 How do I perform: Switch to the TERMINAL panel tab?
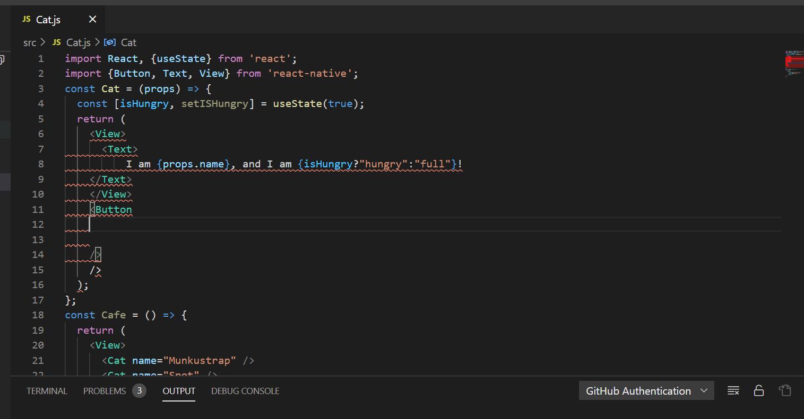[47, 391]
